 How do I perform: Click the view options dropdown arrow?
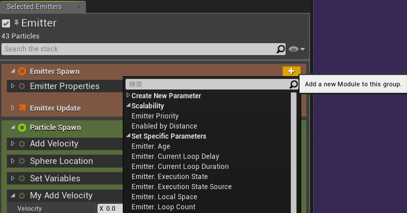[x=303, y=49]
